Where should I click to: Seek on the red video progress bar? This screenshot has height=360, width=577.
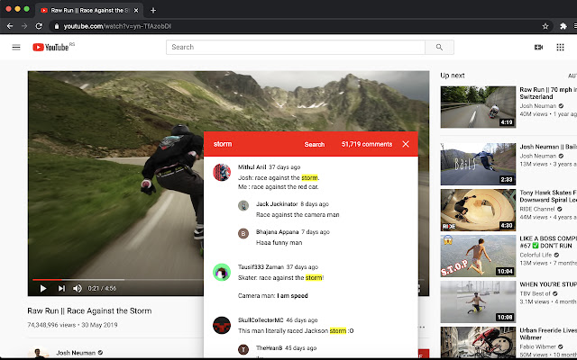click(47, 280)
